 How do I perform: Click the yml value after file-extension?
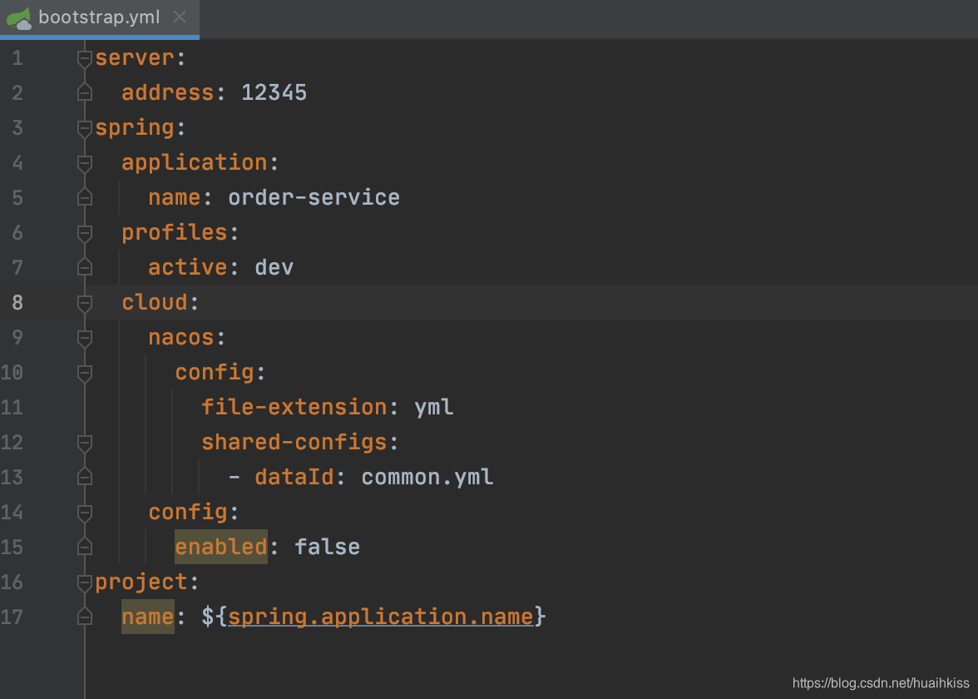click(433, 408)
